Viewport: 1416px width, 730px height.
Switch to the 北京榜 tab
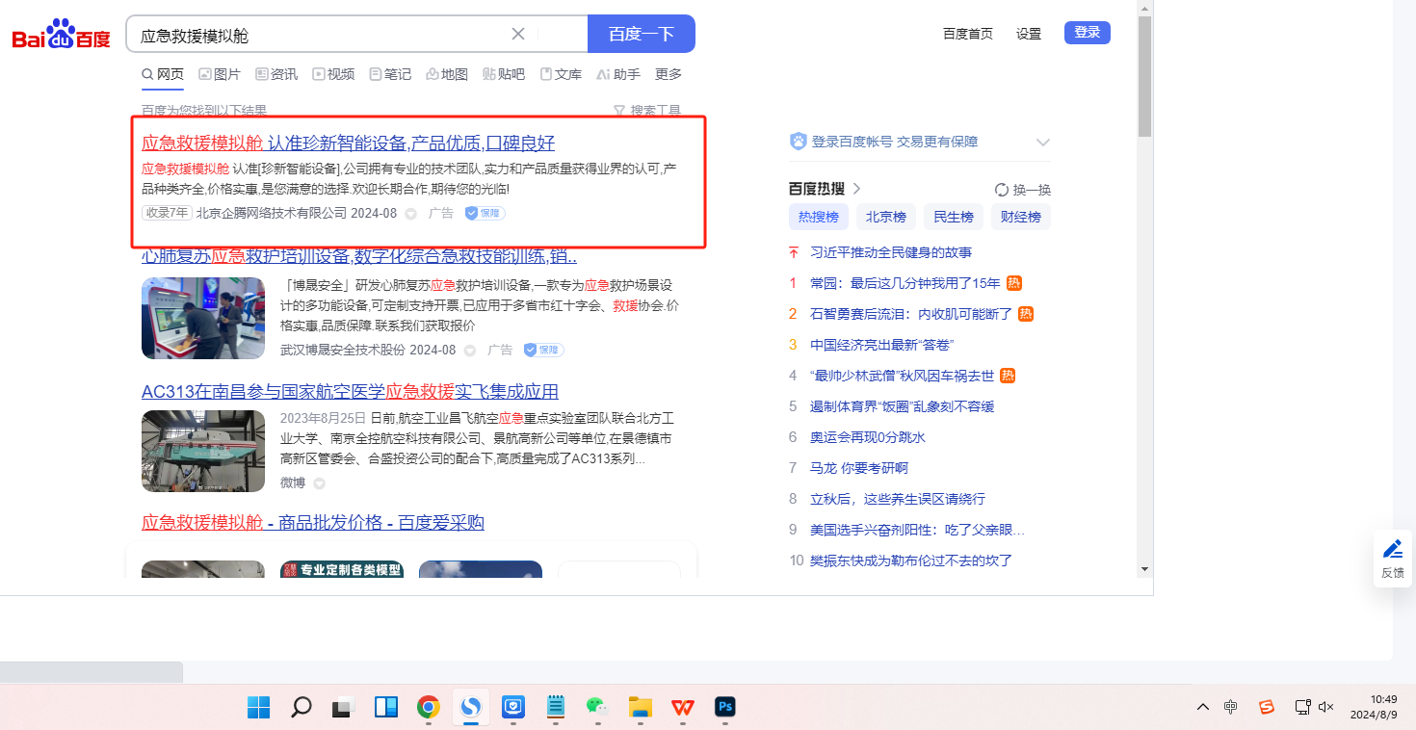[x=886, y=217]
